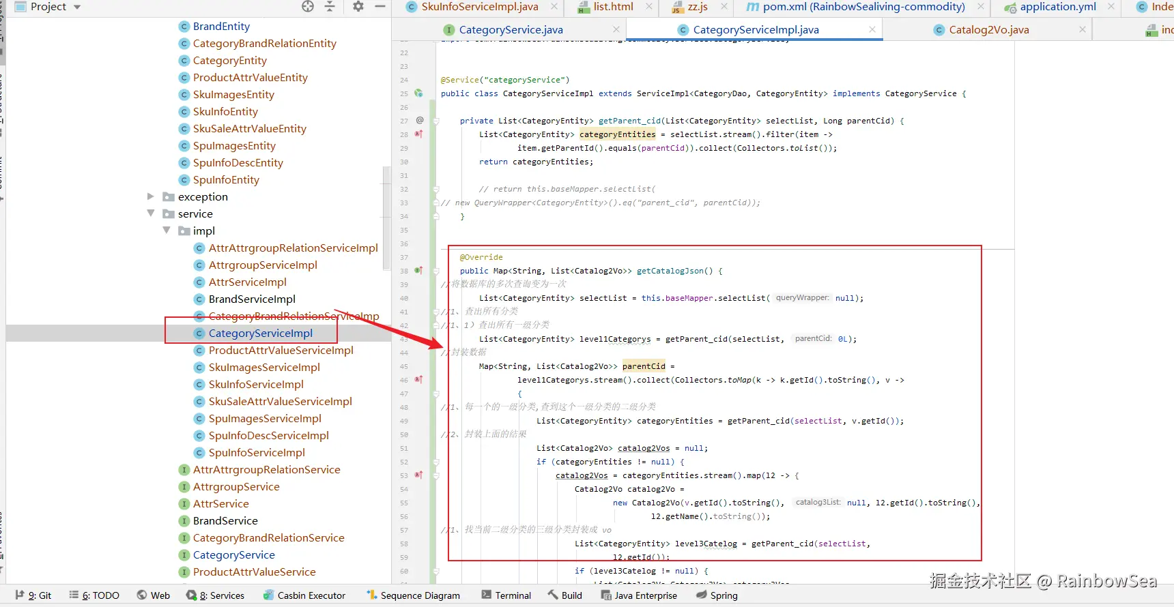1174x607 pixels.
Task: Select AttrServiceImpl in project tree
Action: pyautogui.click(x=248, y=282)
